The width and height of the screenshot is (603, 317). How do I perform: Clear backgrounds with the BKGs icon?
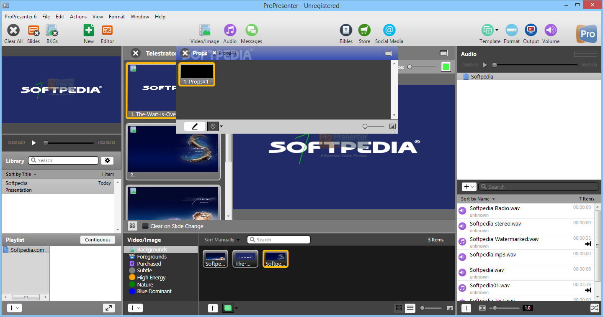point(52,30)
